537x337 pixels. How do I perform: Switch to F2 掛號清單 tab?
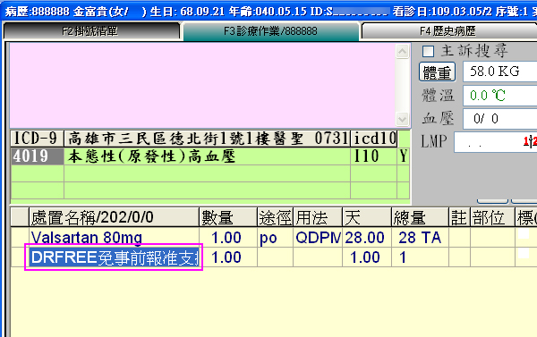coord(91,31)
